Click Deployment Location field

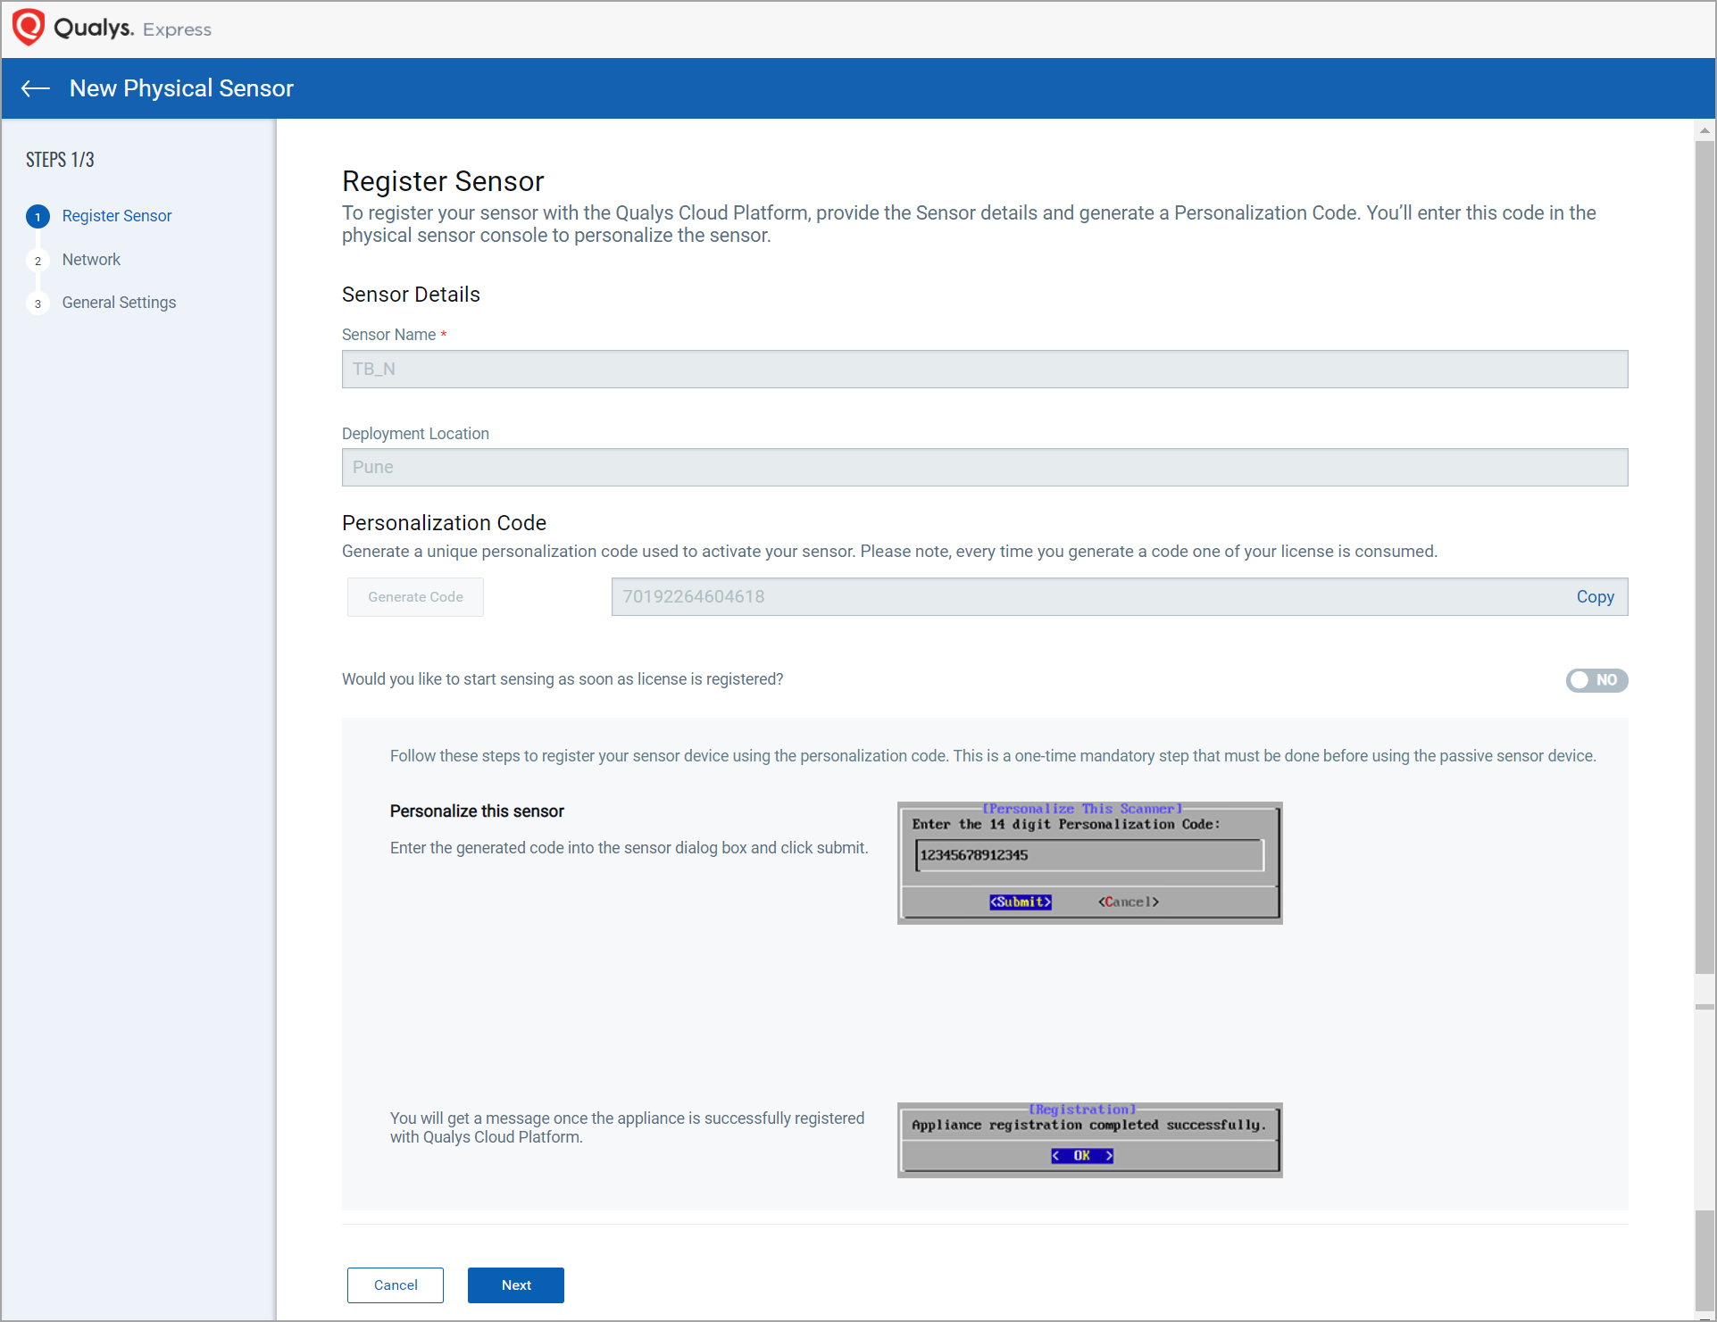984,468
